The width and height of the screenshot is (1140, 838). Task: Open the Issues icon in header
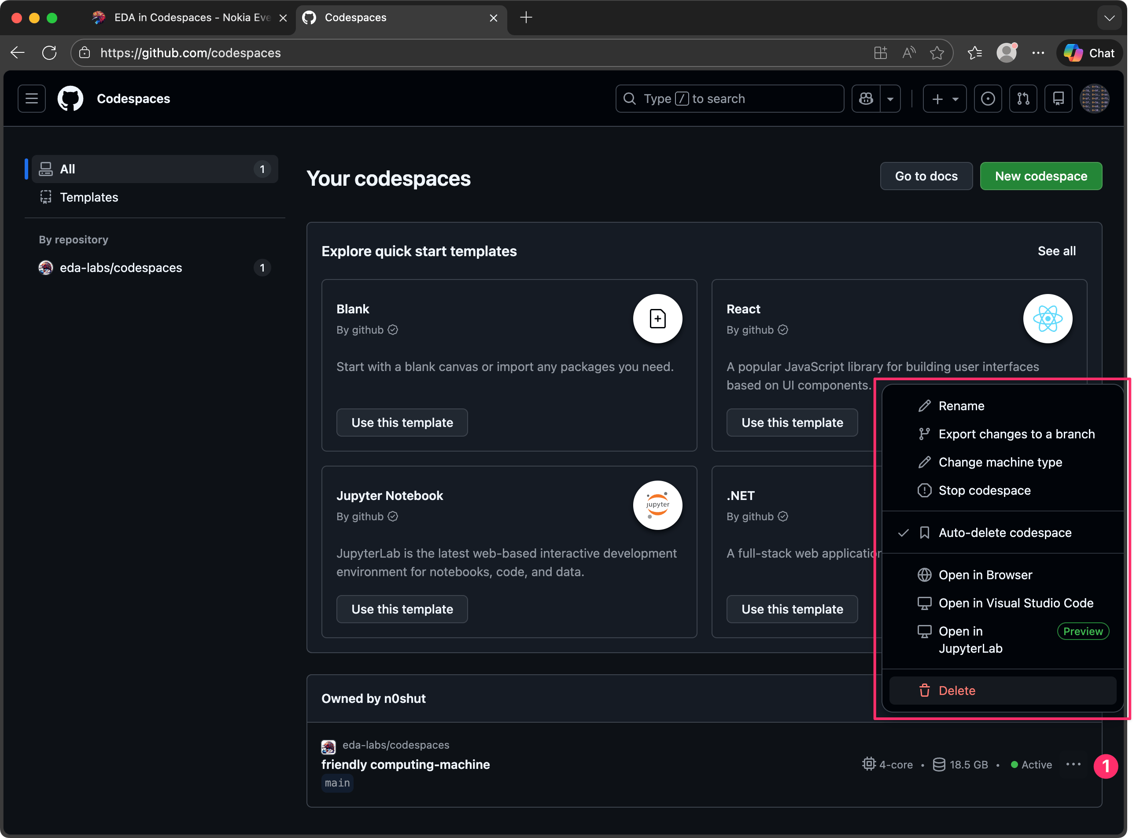point(987,99)
